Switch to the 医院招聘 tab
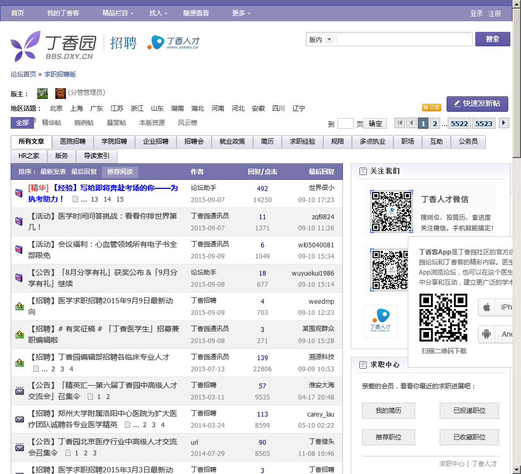The height and width of the screenshot is (474, 521). [x=73, y=142]
